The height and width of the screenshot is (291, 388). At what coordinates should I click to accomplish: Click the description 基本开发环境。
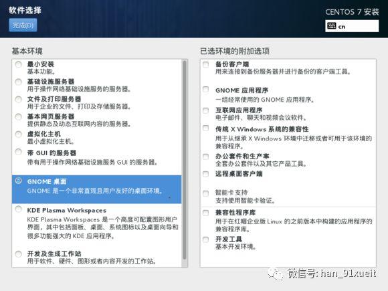[236, 247]
